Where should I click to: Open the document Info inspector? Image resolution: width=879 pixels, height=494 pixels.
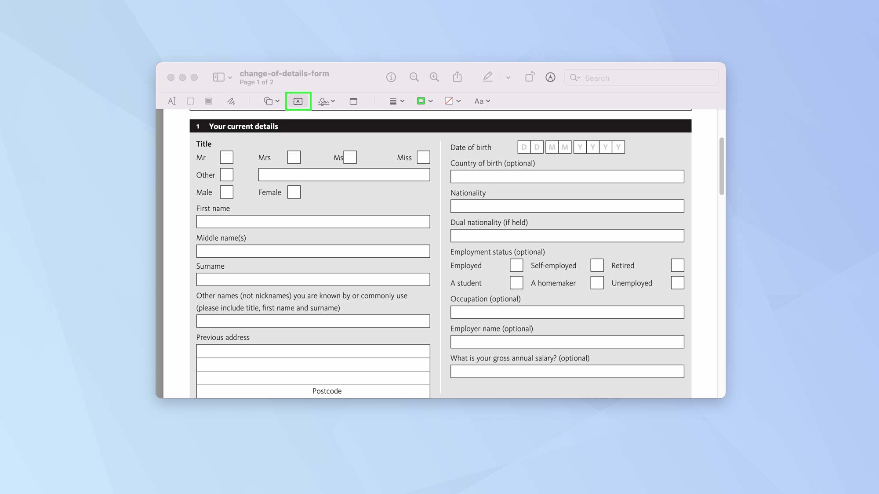pos(391,77)
